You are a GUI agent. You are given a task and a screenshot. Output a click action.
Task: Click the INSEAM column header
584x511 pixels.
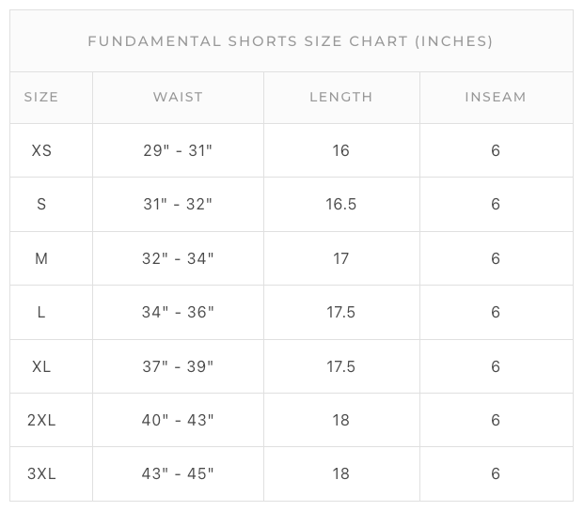click(496, 97)
